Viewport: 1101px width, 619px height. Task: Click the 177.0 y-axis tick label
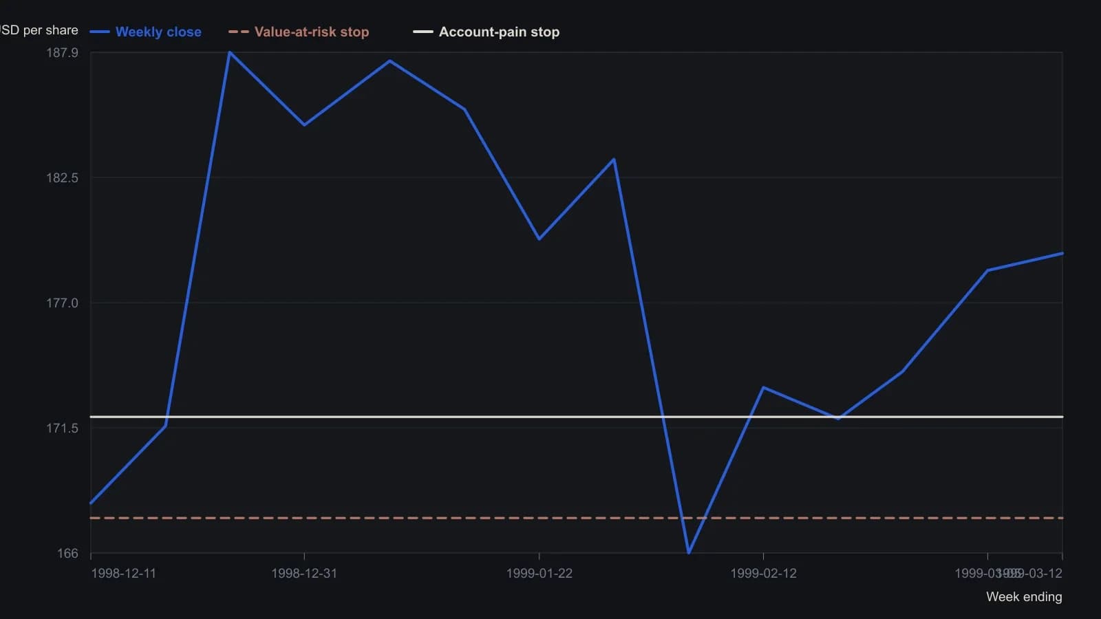62,303
